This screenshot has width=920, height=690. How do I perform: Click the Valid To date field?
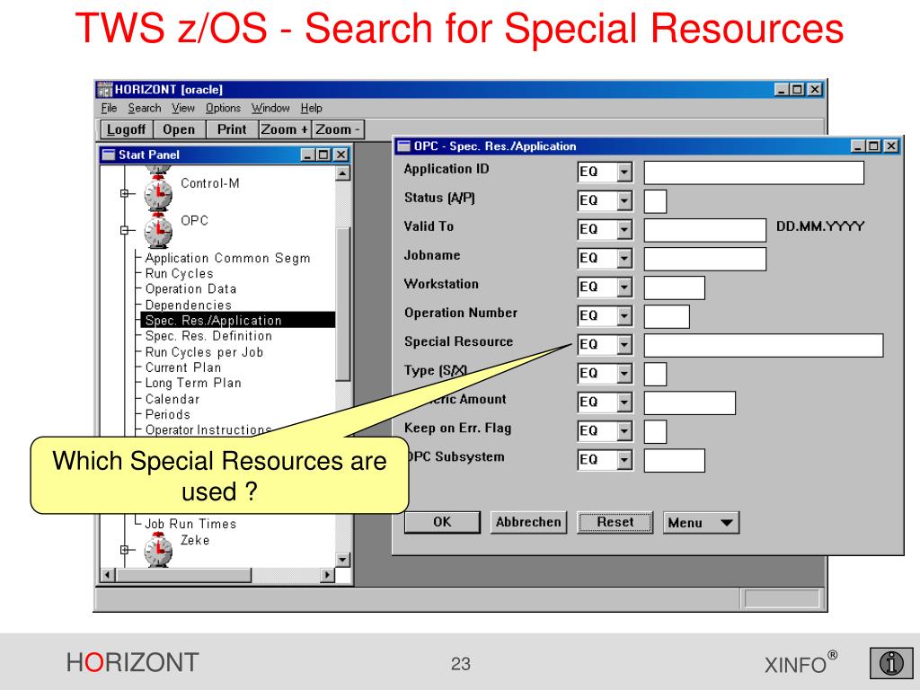[705, 230]
